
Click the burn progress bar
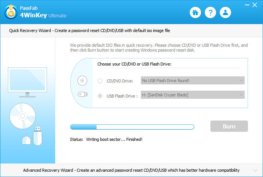pos(132,127)
